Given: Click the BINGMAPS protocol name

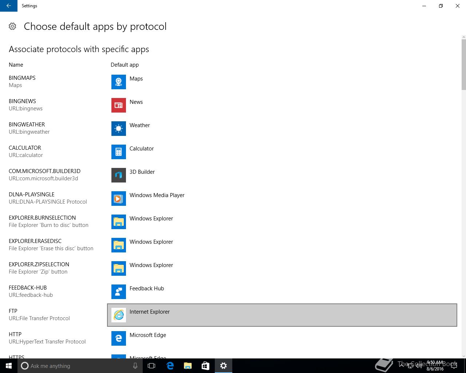Looking at the screenshot, I should click(x=22, y=78).
